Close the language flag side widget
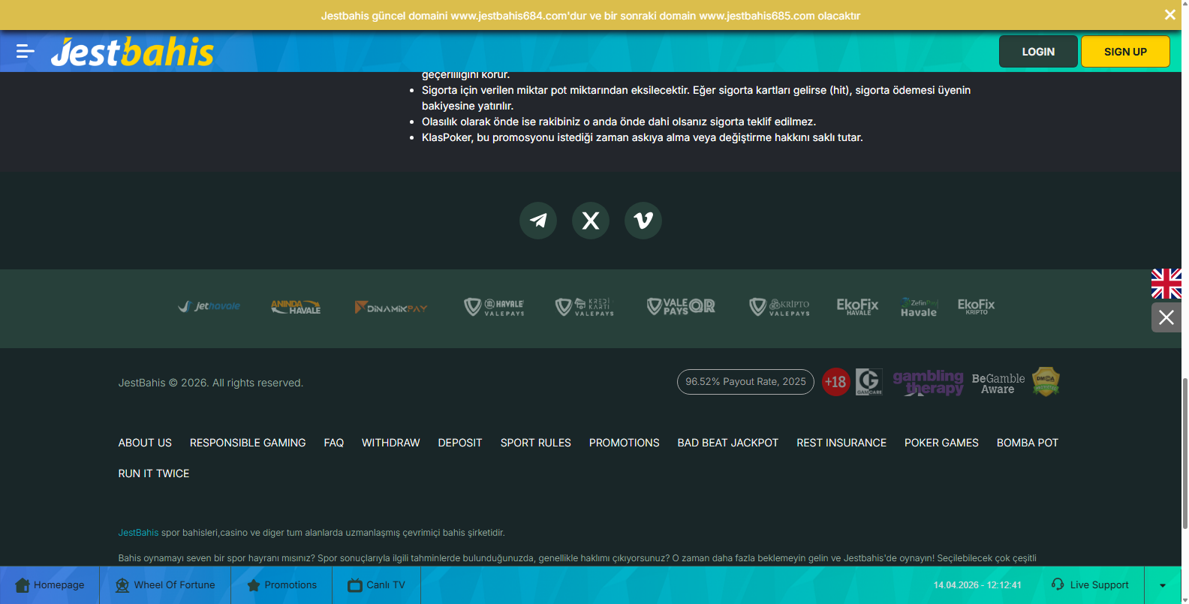This screenshot has height=604, width=1189. (1166, 317)
